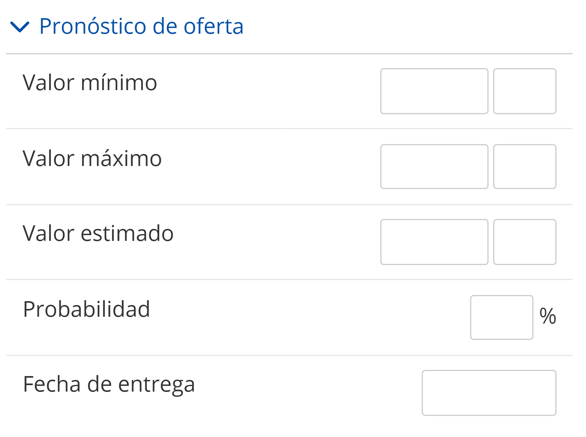The height and width of the screenshot is (437, 586).
Task: Select the Valor estimado currency box
Action: [x=524, y=242]
